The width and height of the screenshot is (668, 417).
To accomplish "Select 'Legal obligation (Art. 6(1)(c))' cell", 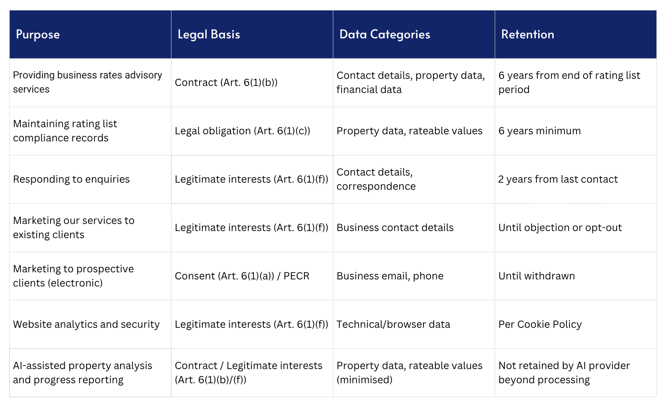I will coord(252,131).
